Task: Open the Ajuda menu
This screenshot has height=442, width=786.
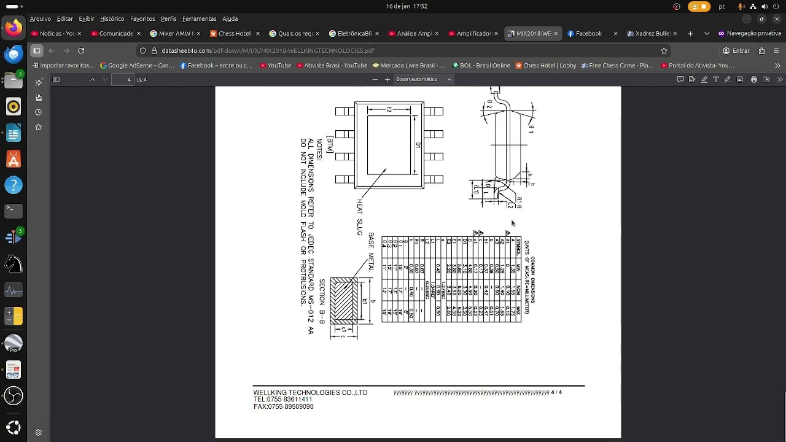Action: (230, 18)
